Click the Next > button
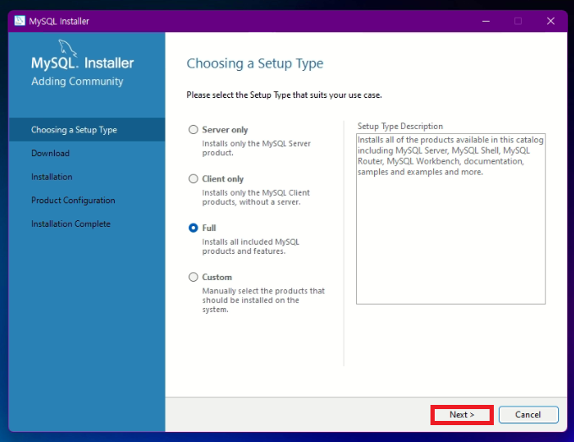 (462, 414)
